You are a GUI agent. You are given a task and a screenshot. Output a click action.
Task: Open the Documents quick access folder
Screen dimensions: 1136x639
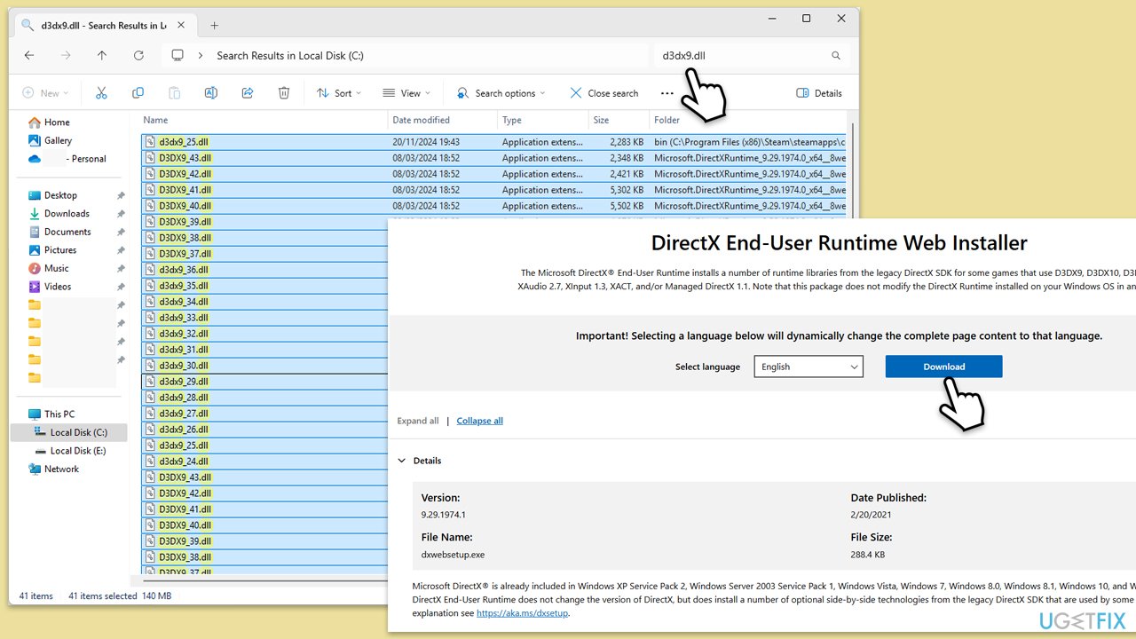(67, 232)
